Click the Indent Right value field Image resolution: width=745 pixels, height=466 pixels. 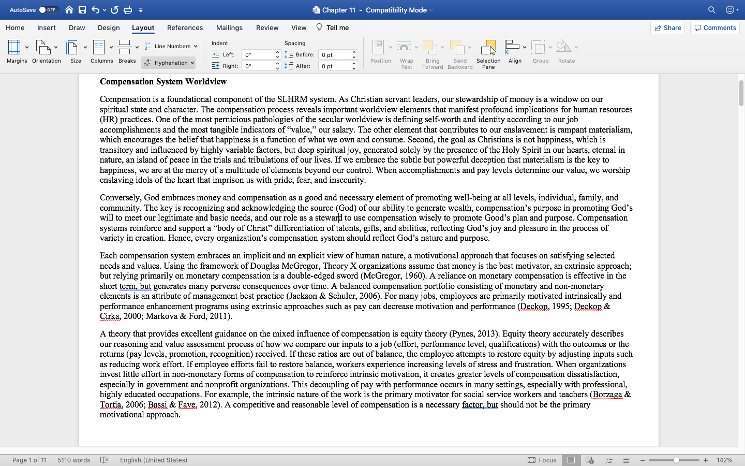[x=258, y=66]
